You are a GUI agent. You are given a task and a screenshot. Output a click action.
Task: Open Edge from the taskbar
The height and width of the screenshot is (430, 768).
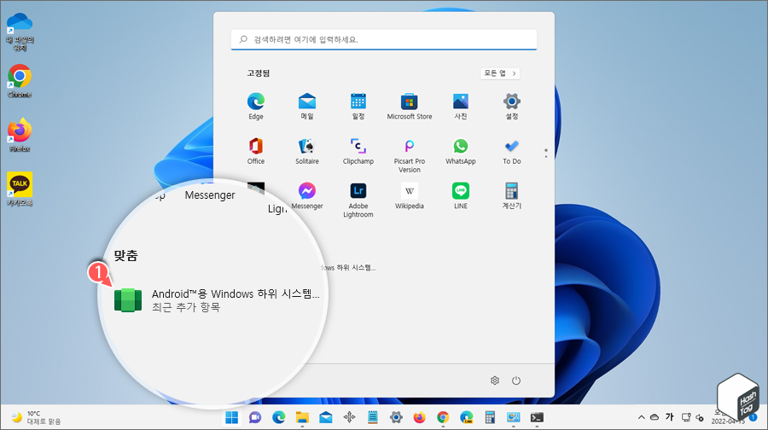[x=279, y=417]
